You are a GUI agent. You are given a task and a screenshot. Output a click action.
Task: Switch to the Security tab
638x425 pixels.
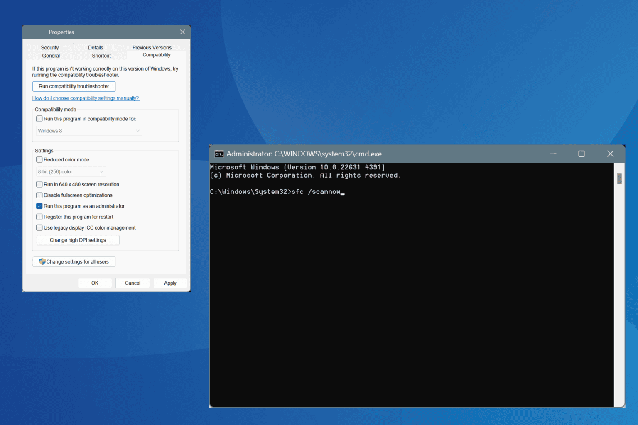50,47
